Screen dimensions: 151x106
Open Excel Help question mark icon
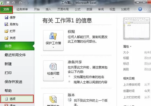(x=140, y=9)
